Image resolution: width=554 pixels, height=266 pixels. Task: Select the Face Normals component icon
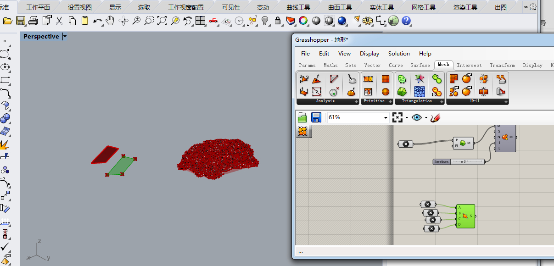click(x=316, y=79)
